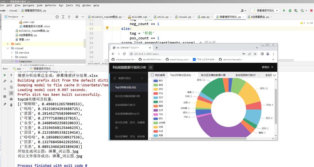The width and height of the screenshot is (314, 167).
Task: Toggle scroll to end in Run console
Action: [11, 93]
